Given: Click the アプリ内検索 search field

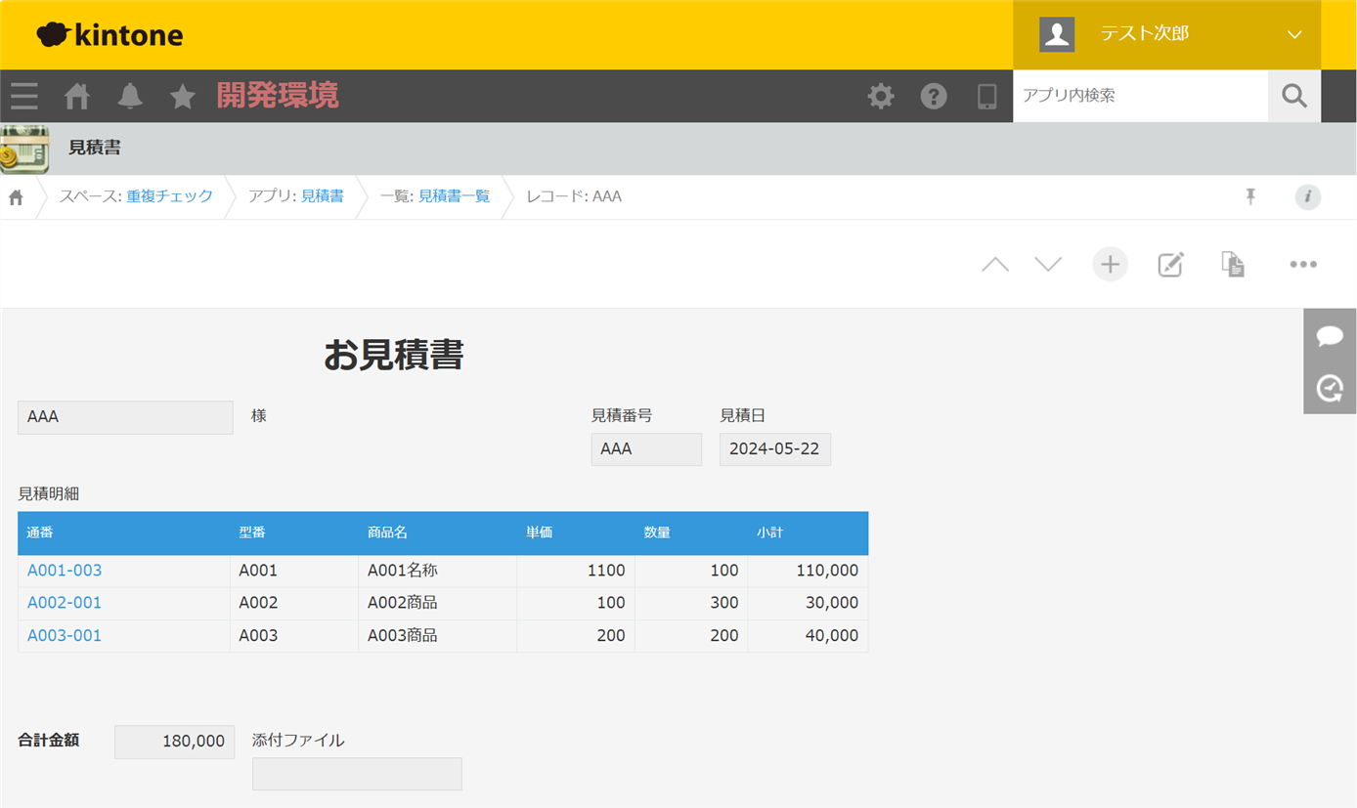Looking at the screenshot, I should click(1140, 96).
